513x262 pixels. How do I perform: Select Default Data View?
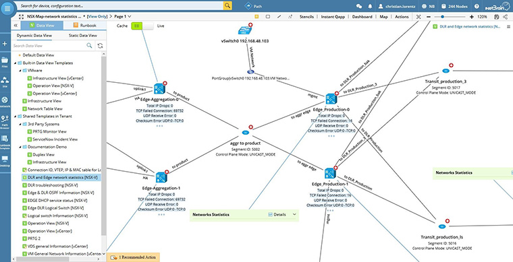[x=38, y=55]
